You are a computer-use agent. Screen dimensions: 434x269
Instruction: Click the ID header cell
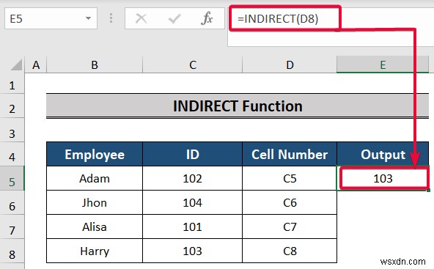click(193, 154)
